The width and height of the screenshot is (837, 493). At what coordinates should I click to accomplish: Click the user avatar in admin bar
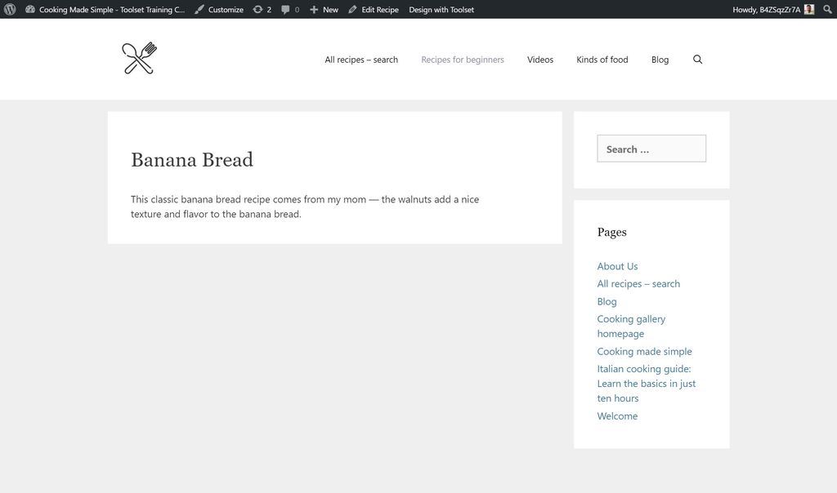click(x=809, y=10)
